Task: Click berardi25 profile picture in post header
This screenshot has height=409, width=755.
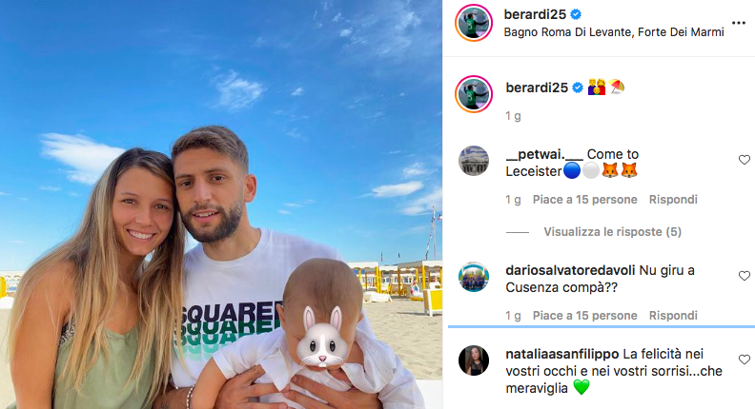Action: (474, 23)
